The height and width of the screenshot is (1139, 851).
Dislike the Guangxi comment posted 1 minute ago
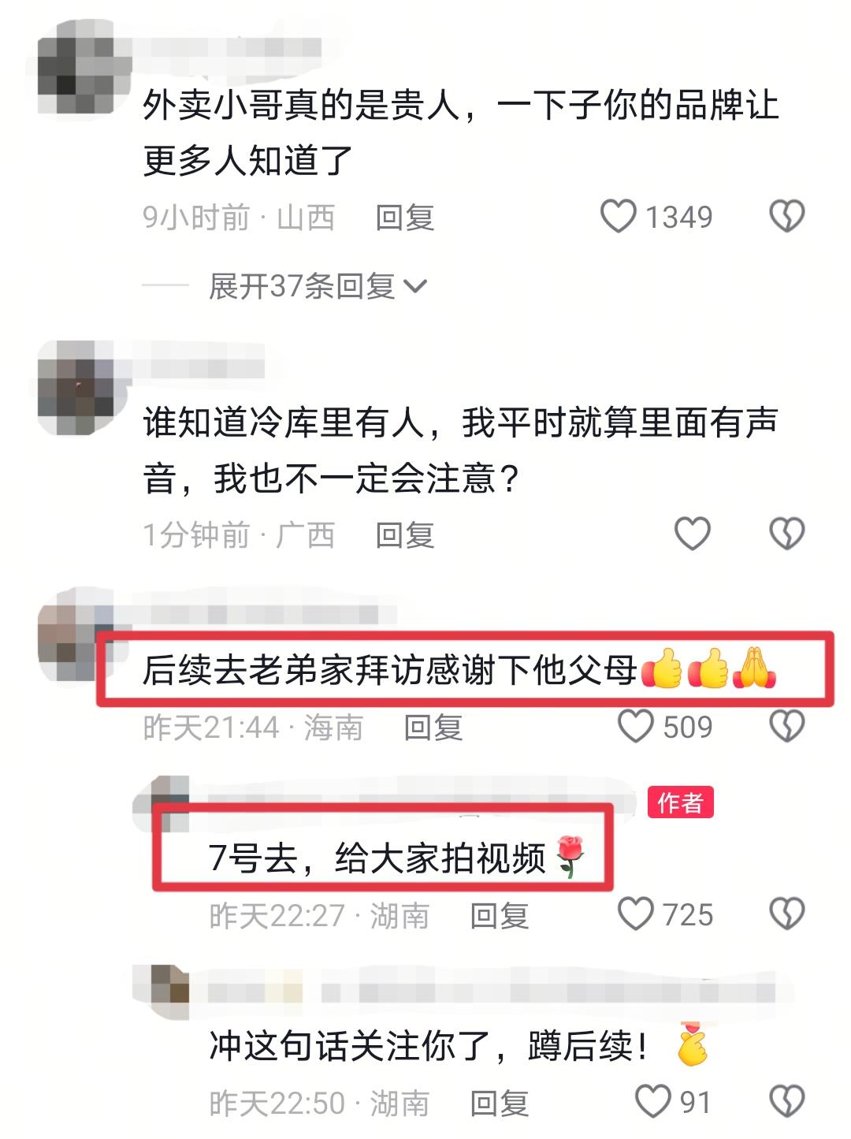pos(786,534)
